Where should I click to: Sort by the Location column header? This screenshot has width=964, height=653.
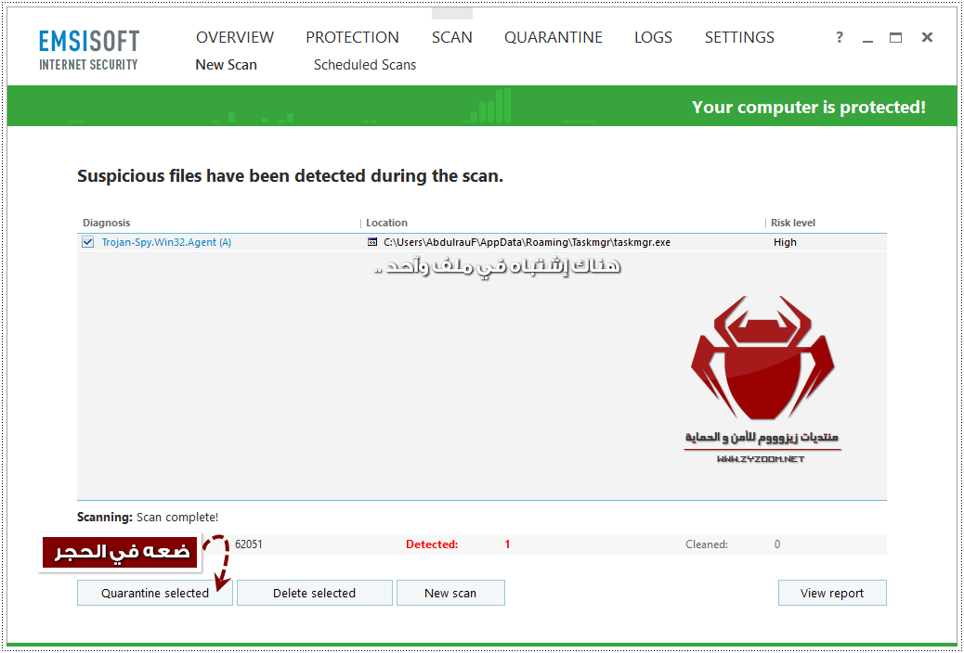click(386, 223)
